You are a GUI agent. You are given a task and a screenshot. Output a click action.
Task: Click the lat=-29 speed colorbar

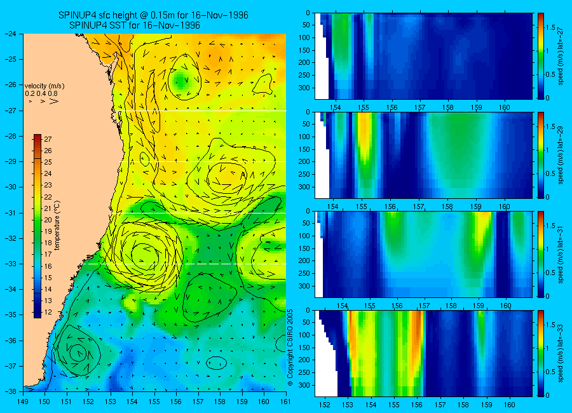tap(540, 155)
